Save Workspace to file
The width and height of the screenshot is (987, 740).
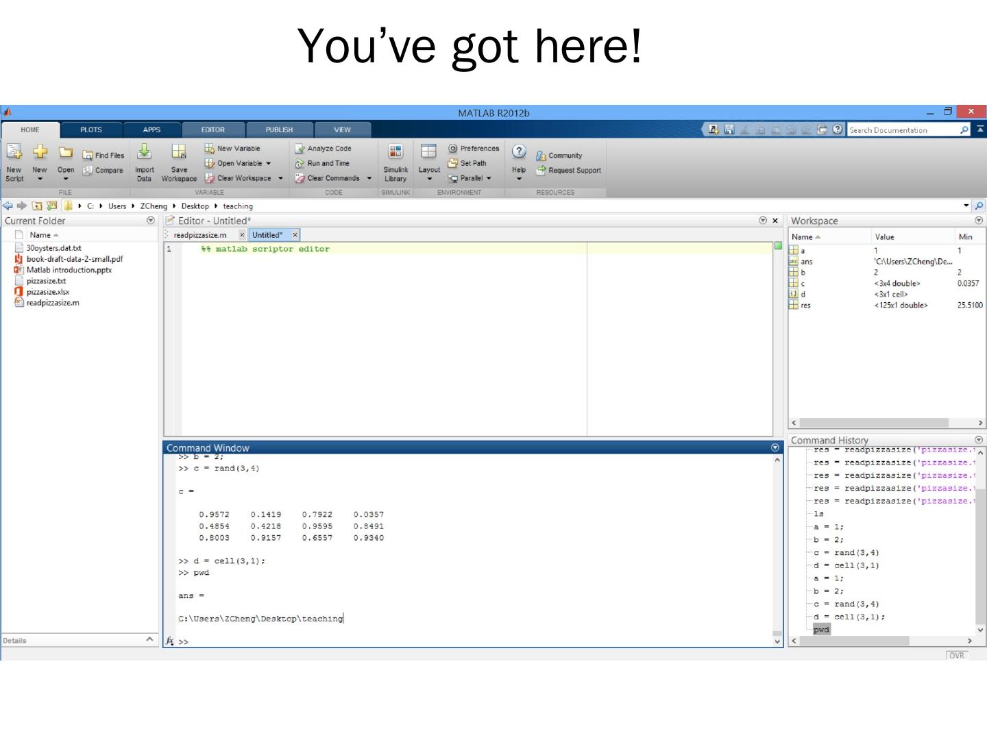coord(179,163)
